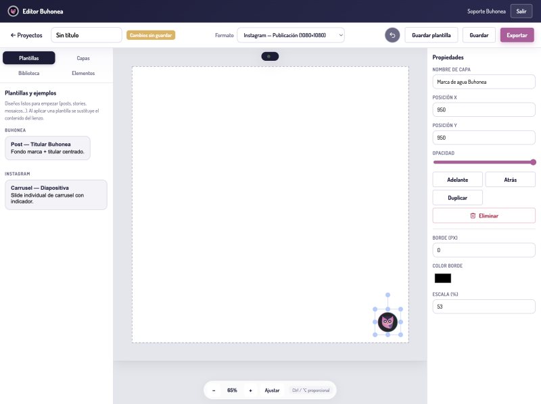
Task: Click the Salir button
Action: (521, 11)
